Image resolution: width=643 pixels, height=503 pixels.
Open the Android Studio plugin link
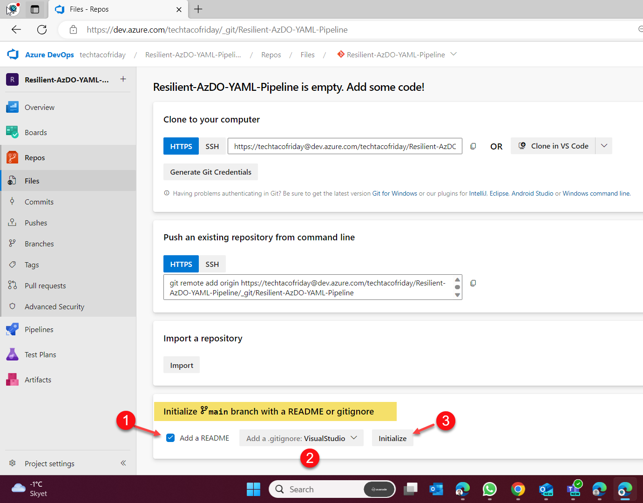(532, 193)
